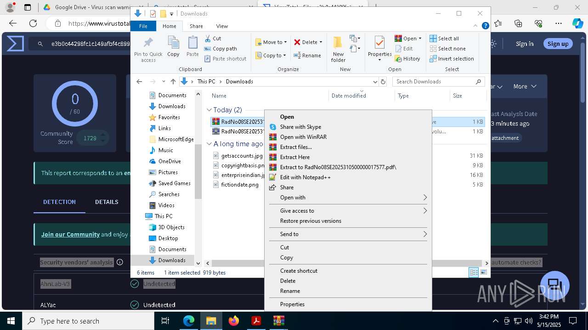Click Select none in ribbon
This screenshot has width=588, height=330.
tap(447, 49)
